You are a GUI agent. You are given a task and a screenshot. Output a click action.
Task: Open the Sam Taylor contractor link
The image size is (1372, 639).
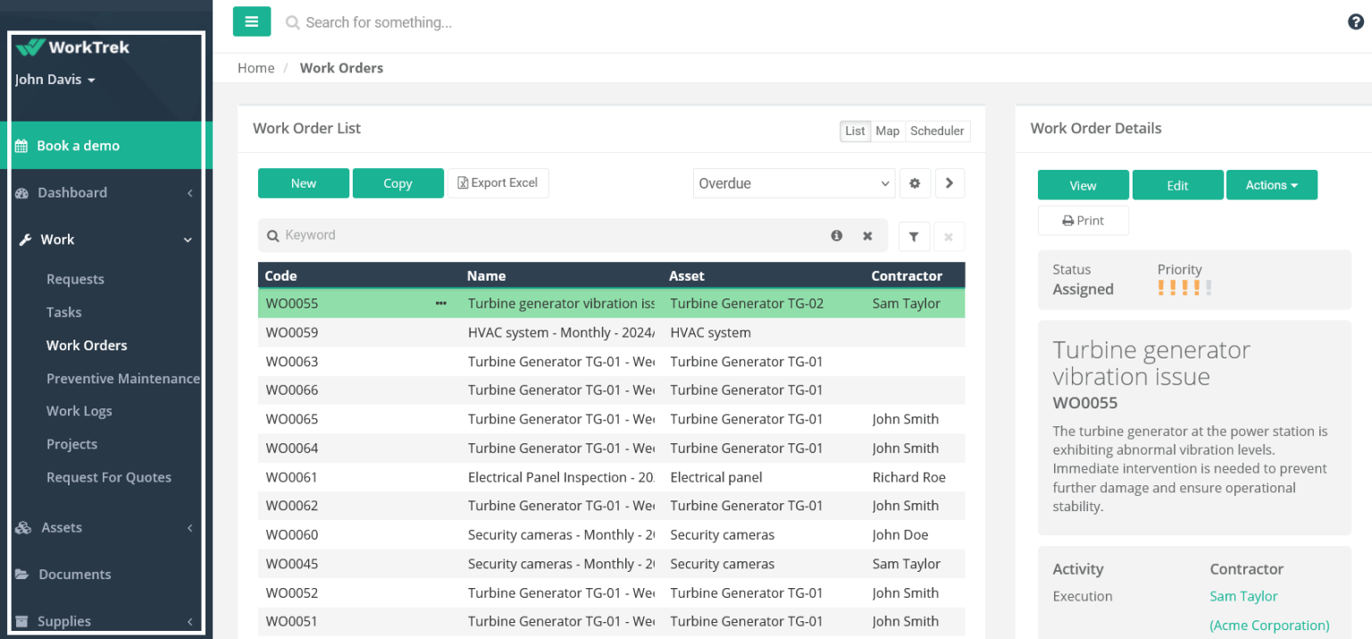1243,596
